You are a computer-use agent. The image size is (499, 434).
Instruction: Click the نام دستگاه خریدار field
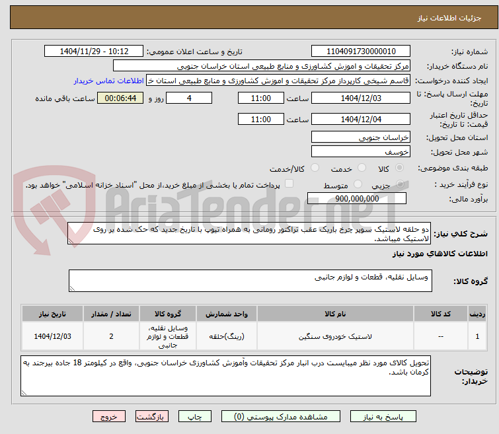point(262,66)
